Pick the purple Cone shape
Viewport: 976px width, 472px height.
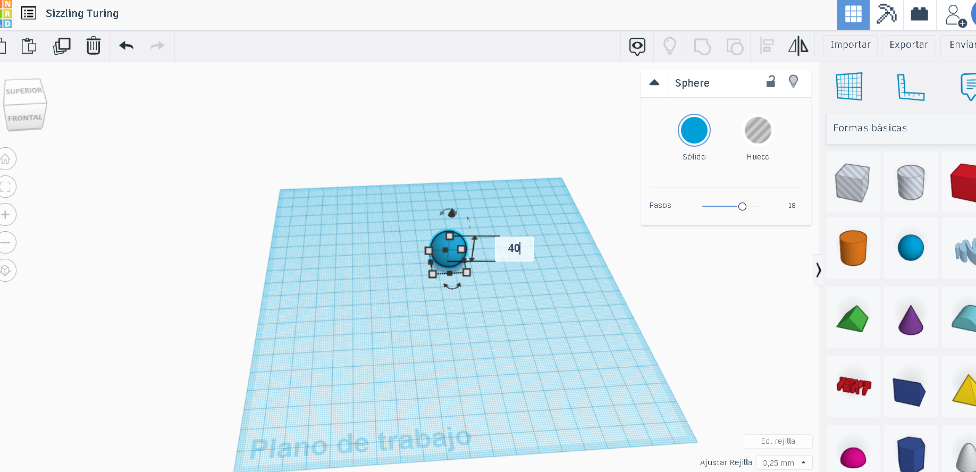click(911, 317)
